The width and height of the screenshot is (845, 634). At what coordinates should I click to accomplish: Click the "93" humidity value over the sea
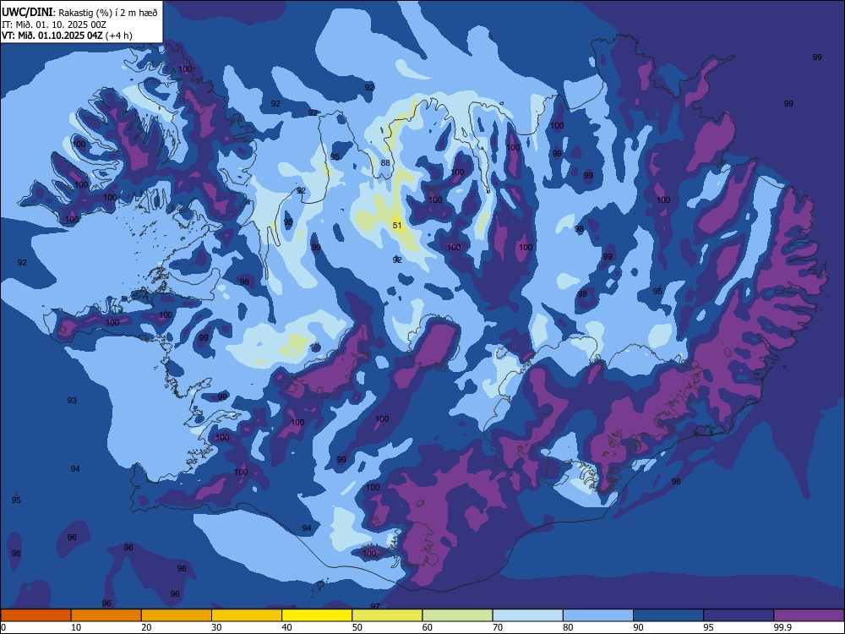pyautogui.click(x=72, y=400)
